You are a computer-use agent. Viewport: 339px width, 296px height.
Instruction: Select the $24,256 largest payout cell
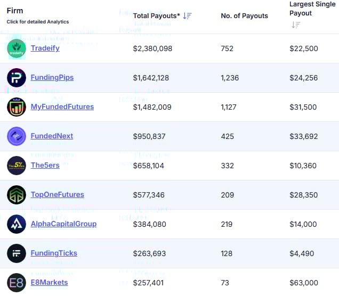pyautogui.click(x=304, y=78)
